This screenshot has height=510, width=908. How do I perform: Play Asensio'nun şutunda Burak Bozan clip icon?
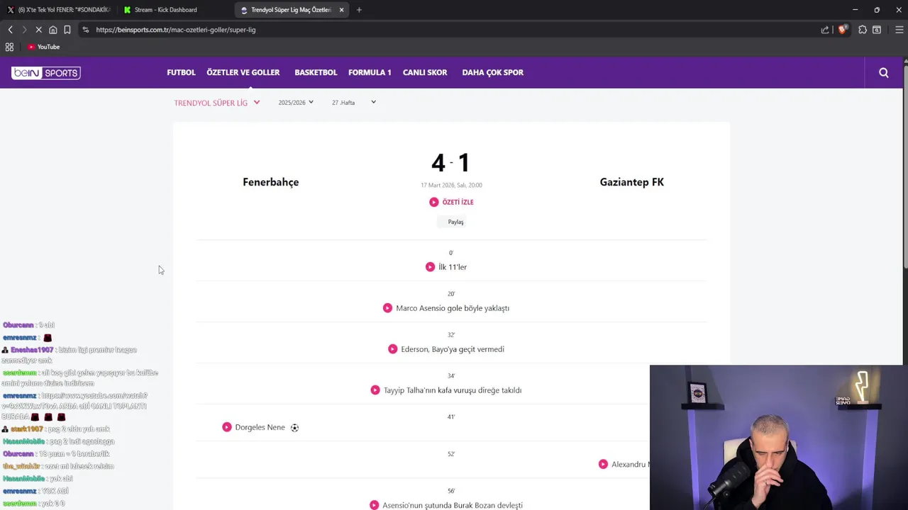tap(374, 505)
